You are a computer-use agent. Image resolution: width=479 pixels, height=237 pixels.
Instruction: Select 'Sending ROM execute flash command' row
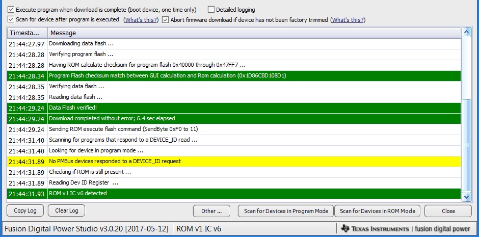[x=234, y=129]
